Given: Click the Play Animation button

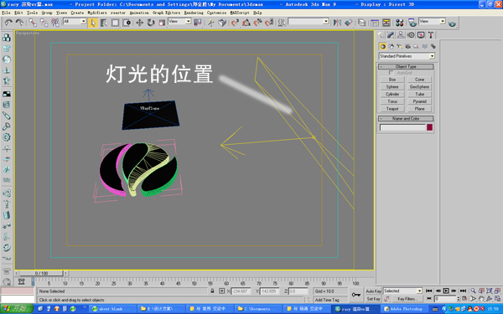Looking at the screenshot, I should pyautogui.click(x=446, y=291).
